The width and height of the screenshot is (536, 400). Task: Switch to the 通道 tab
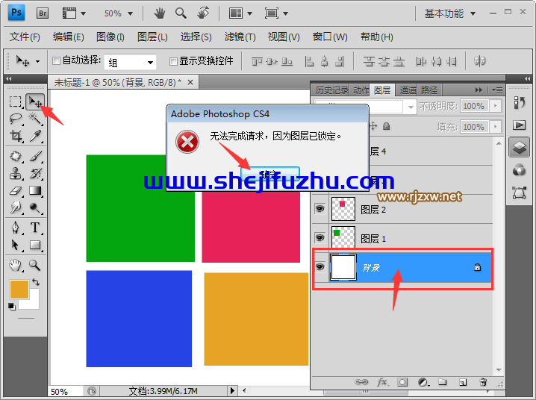coord(408,90)
